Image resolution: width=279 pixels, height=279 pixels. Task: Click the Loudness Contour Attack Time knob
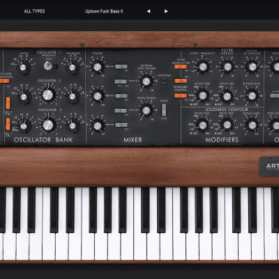coord(202,125)
